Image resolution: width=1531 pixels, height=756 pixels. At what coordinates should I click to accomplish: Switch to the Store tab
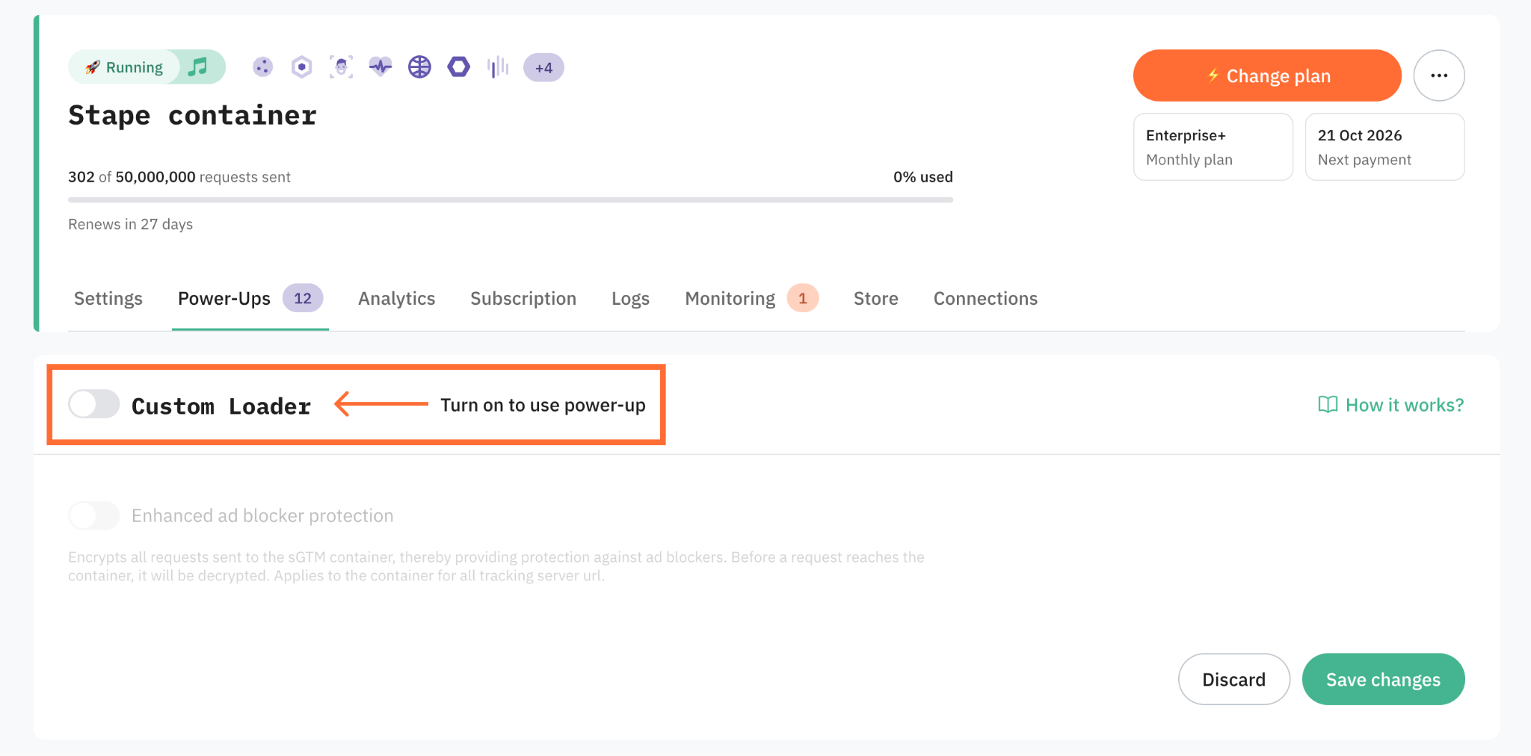(876, 299)
